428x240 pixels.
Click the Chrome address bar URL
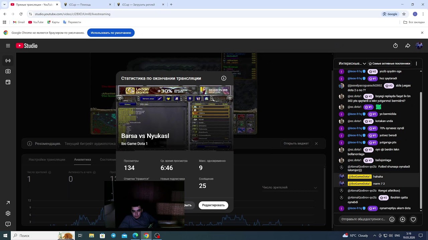[73, 14]
